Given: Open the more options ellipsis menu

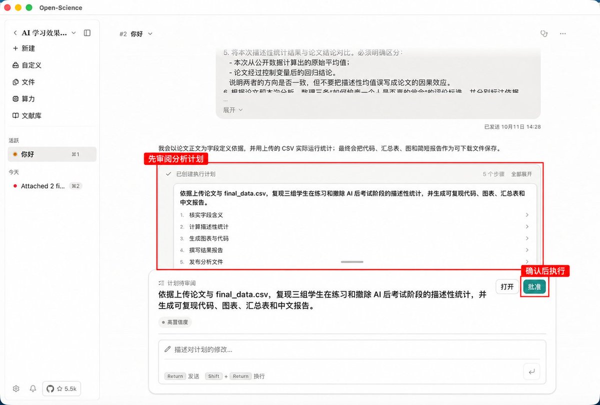Looking at the screenshot, I should (563, 33).
